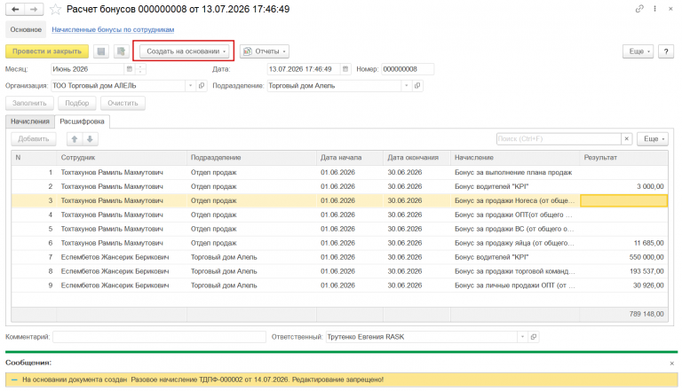Mark document as favorite with star
This screenshot has height=391, width=682.
55,9
